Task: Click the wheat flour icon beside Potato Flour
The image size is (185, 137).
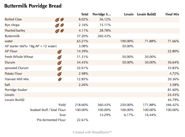Action: [60, 74]
